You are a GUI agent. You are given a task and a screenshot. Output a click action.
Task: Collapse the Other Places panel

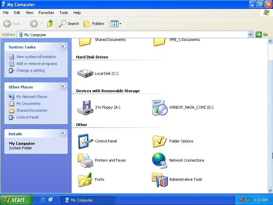(63, 86)
